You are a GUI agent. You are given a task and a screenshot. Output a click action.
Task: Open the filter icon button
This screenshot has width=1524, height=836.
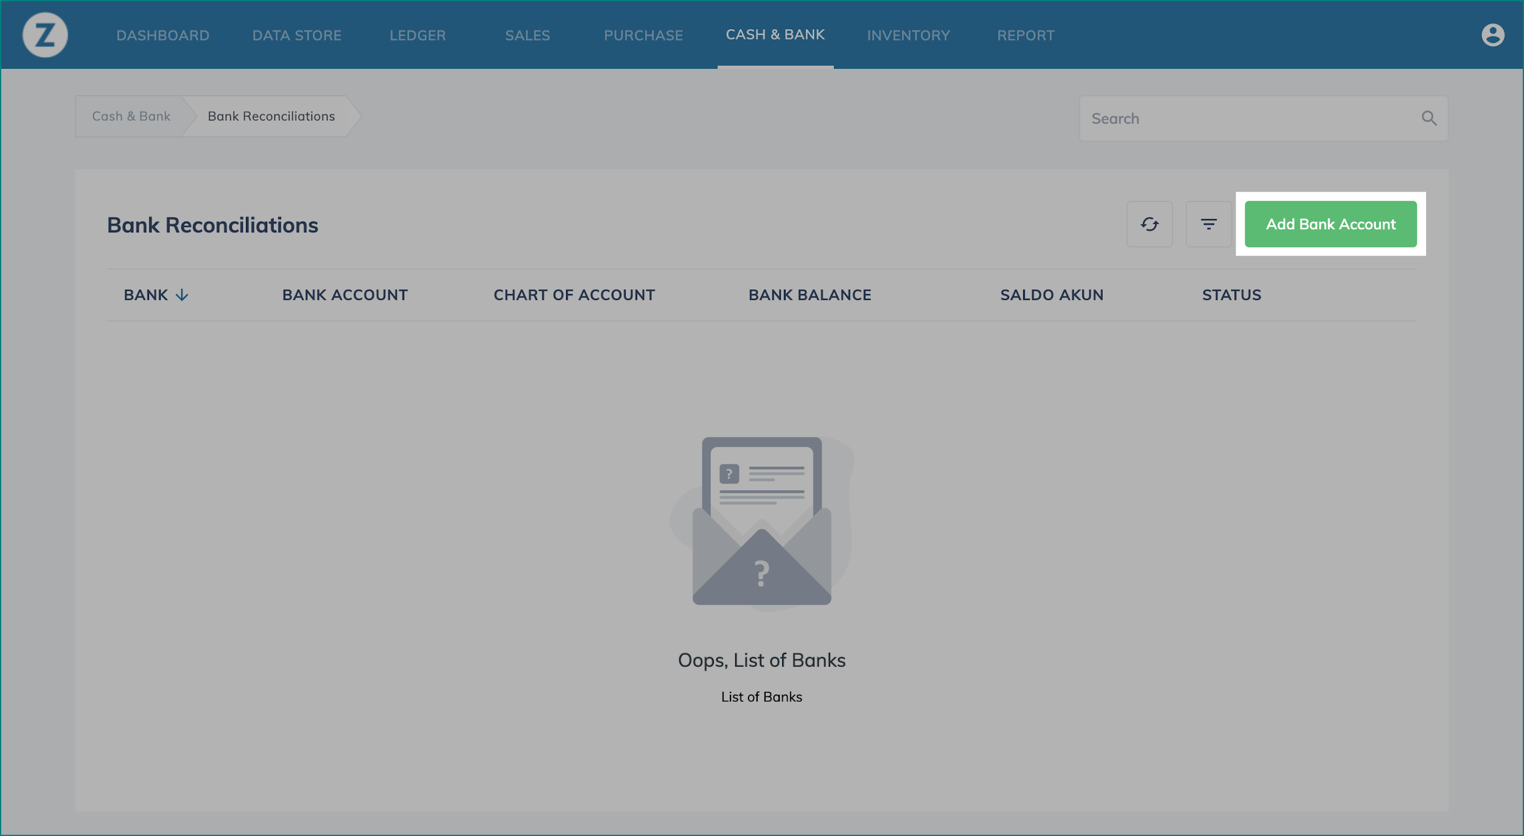[x=1208, y=224]
